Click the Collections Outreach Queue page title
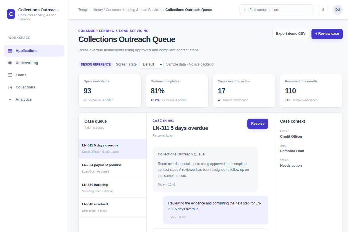Image resolution: width=348 pixels, height=232 pixels. tap(127, 39)
